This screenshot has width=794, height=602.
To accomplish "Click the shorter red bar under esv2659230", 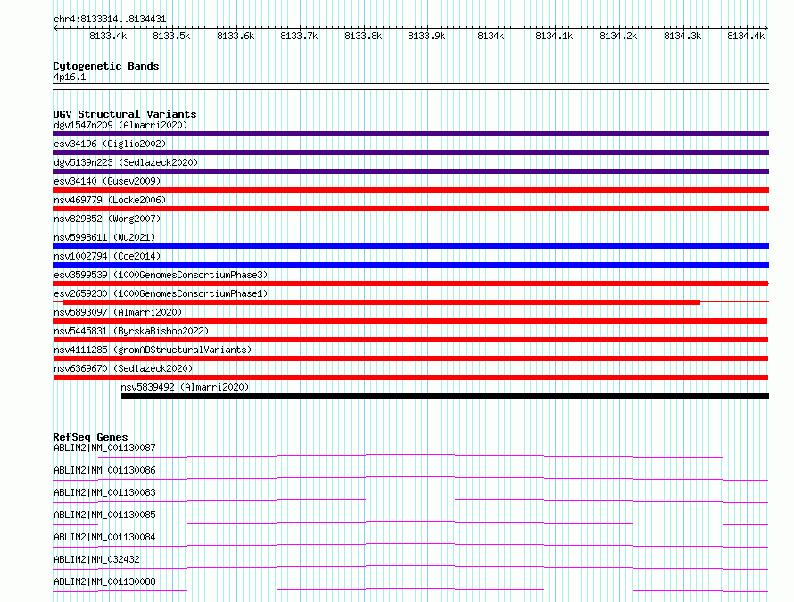I will point(382,302).
